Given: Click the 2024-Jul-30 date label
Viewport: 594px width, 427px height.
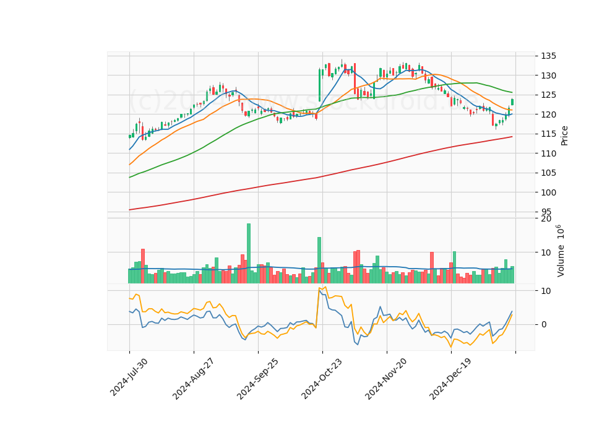Looking at the screenshot, I should pos(129,377).
